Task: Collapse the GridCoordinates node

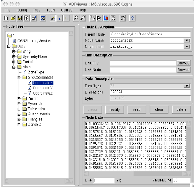Action: [19, 78]
